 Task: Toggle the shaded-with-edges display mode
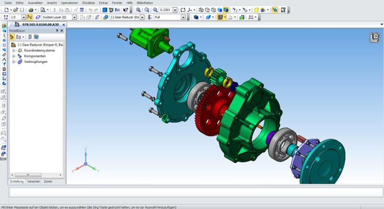point(226,9)
